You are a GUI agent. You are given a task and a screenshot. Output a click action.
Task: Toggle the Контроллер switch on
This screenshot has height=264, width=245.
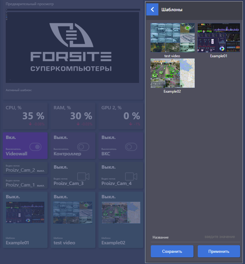[83, 147]
